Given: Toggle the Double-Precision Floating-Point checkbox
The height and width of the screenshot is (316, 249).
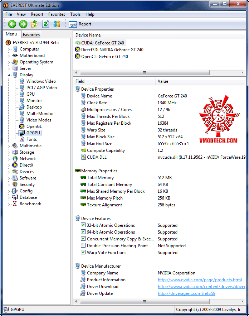Looking at the screenshot, I should 83,245.
